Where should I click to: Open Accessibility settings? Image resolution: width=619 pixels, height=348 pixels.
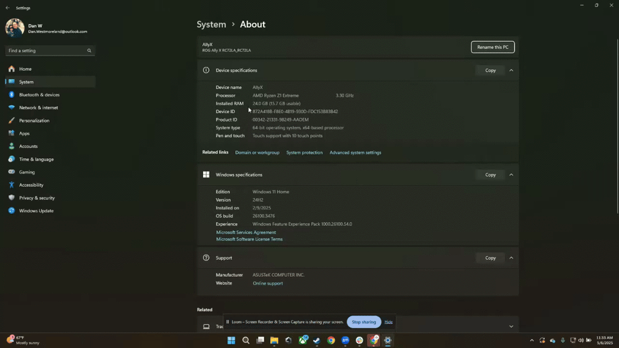point(31,185)
